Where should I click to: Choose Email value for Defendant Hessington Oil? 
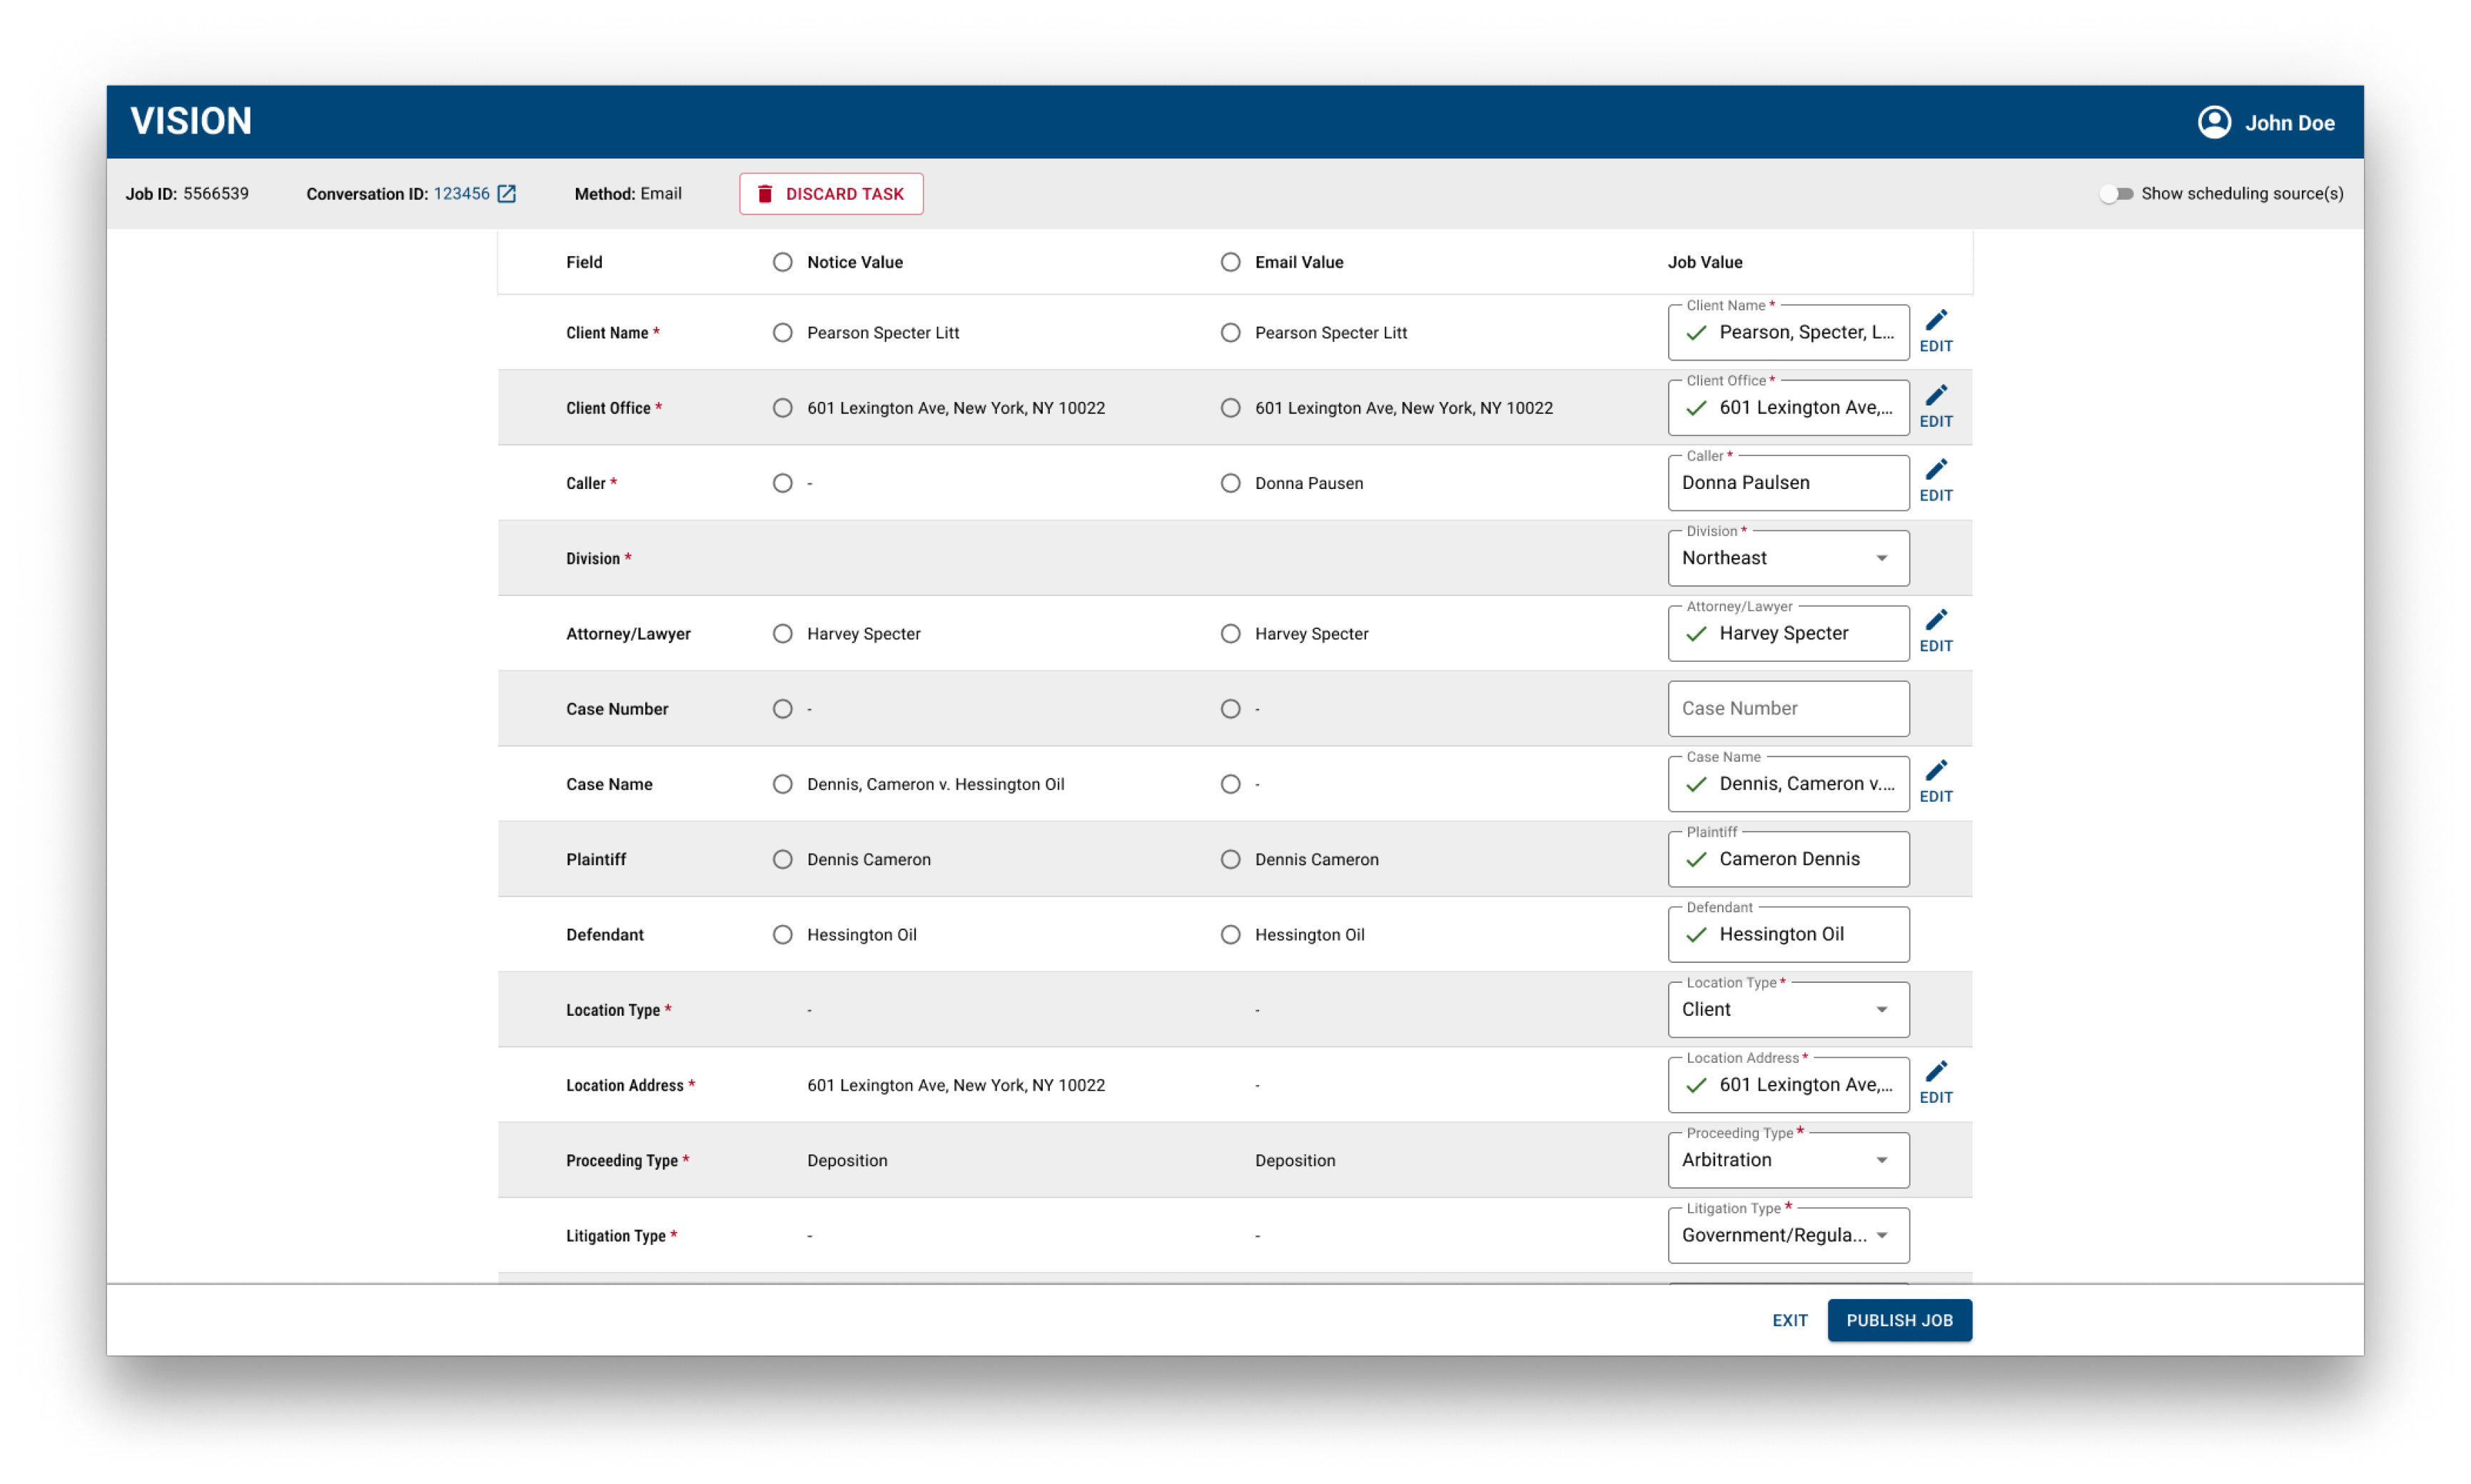click(x=1230, y=934)
